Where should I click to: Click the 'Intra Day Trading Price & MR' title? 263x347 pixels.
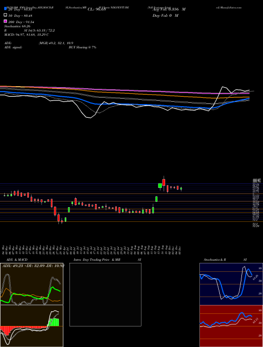(x=97, y=260)
